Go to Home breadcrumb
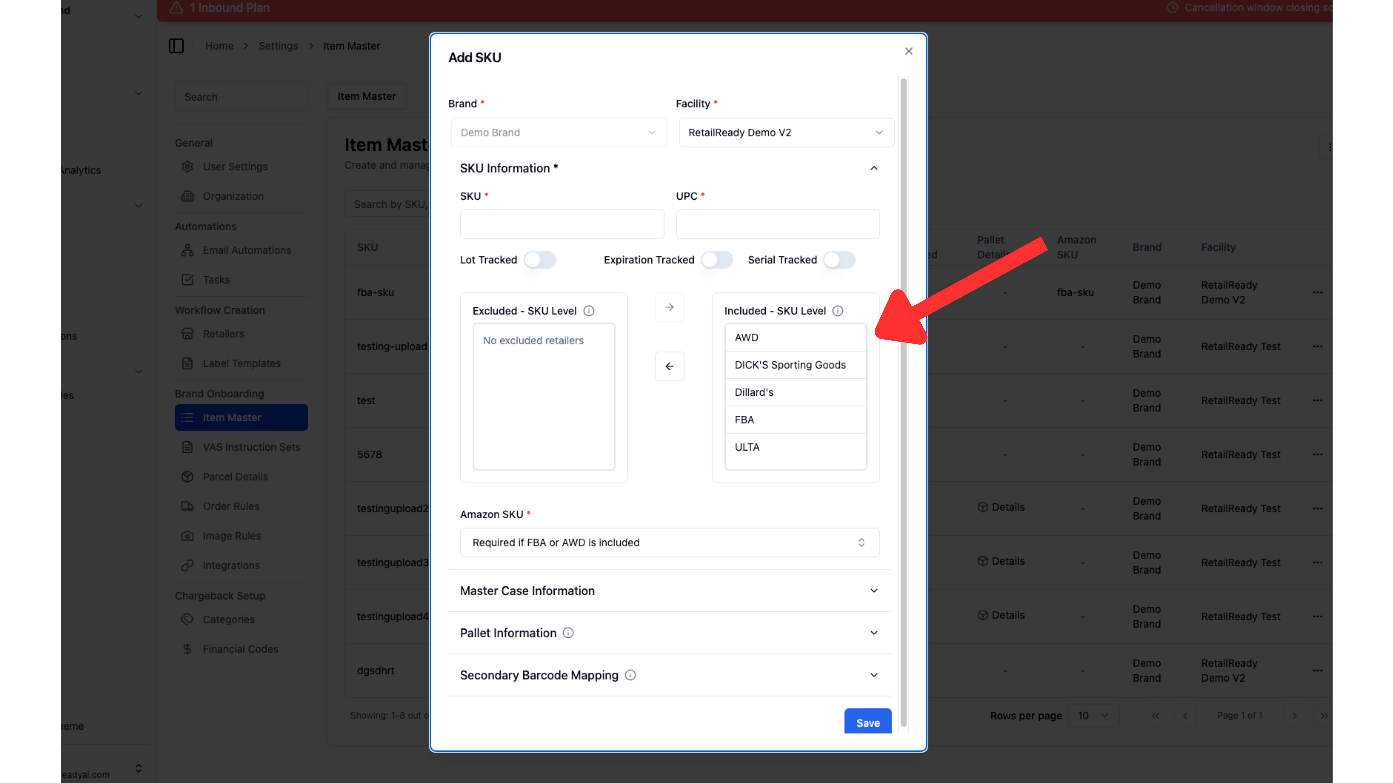Image resolution: width=1393 pixels, height=783 pixels. pos(219,46)
